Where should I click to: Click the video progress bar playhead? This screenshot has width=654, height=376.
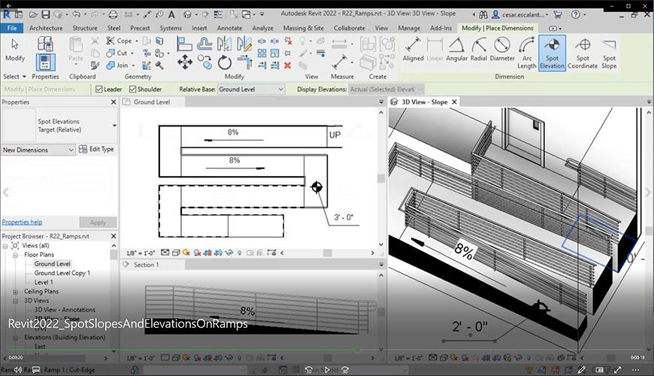click(357, 350)
